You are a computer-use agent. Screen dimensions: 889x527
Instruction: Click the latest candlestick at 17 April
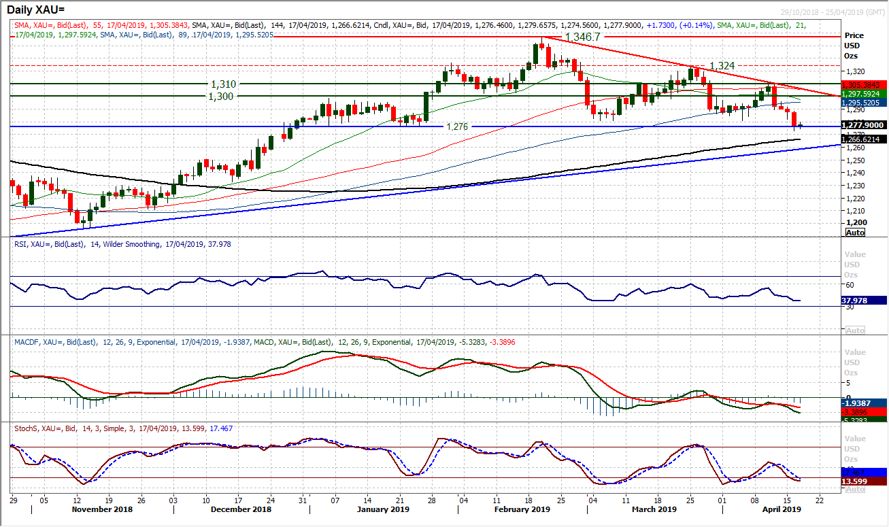point(801,125)
